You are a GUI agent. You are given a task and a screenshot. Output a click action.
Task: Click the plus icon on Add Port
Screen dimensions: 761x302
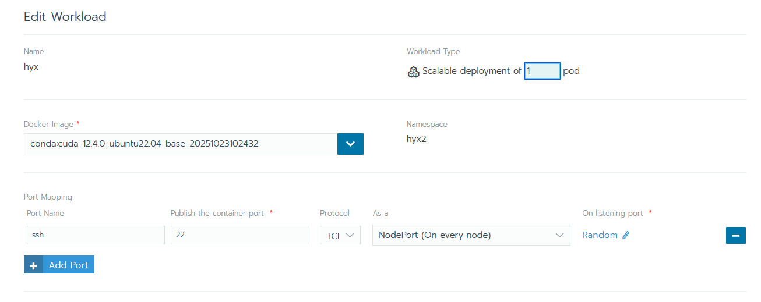[x=33, y=265]
